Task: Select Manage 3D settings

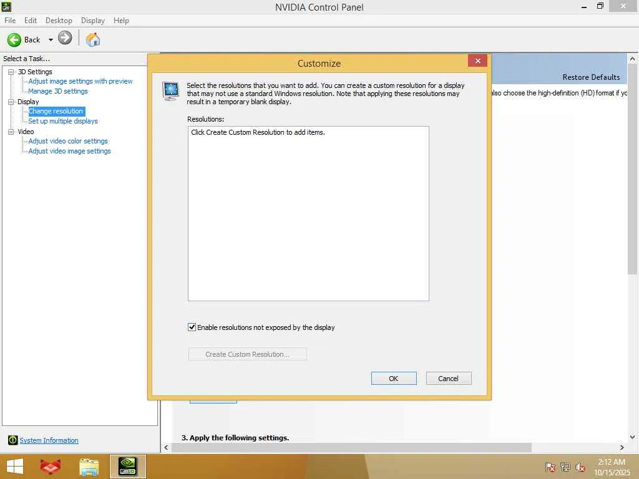Action: [58, 91]
